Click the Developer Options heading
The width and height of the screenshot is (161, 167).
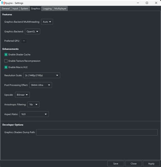13,125
